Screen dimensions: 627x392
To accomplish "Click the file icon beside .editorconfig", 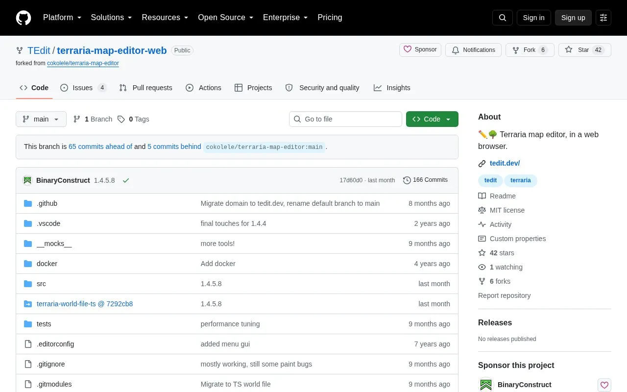I will click(x=28, y=344).
